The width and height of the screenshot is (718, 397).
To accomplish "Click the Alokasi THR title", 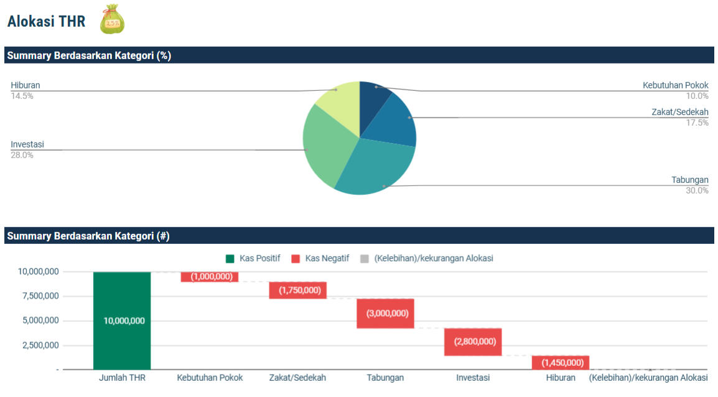I will tap(46, 21).
